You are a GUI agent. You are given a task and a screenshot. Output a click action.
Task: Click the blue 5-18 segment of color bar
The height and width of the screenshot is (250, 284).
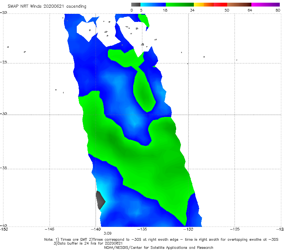153,5
